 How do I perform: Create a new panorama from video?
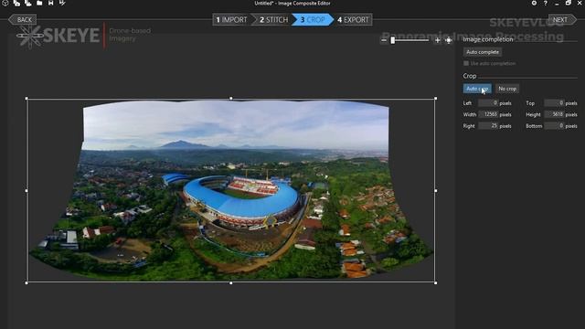tap(28, 3)
